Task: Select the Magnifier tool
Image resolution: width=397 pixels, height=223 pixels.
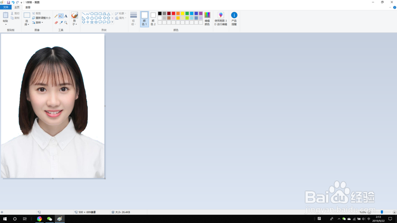Action: pyautogui.click(x=66, y=23)
